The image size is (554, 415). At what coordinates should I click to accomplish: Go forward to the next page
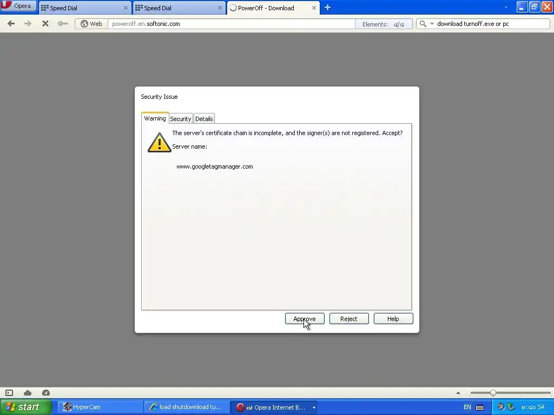28,24
